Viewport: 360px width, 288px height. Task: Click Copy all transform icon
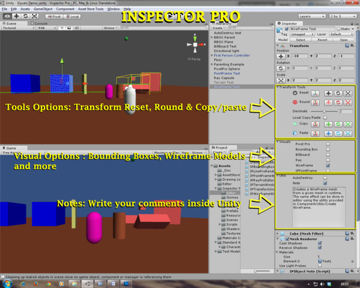click(315, 124)
